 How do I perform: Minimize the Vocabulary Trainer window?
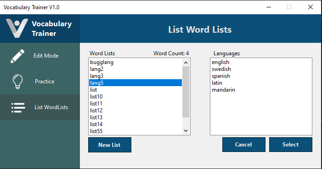[x=269, y=7]
